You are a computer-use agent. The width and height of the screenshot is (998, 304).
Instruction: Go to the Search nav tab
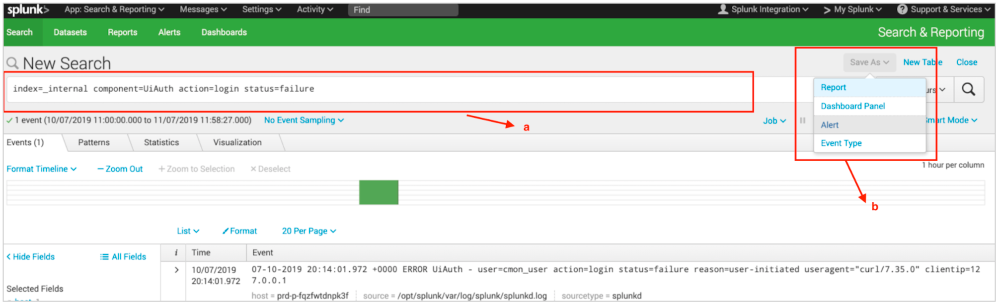(x=19, y=32)
